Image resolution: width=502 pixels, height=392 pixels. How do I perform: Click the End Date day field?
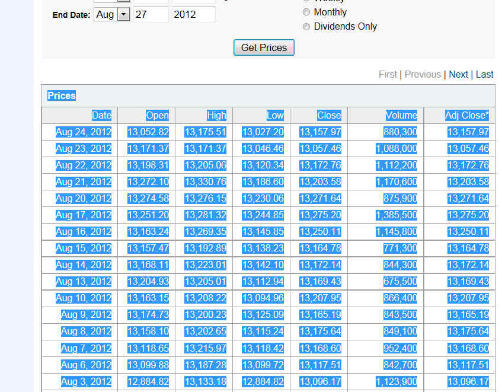151,15
